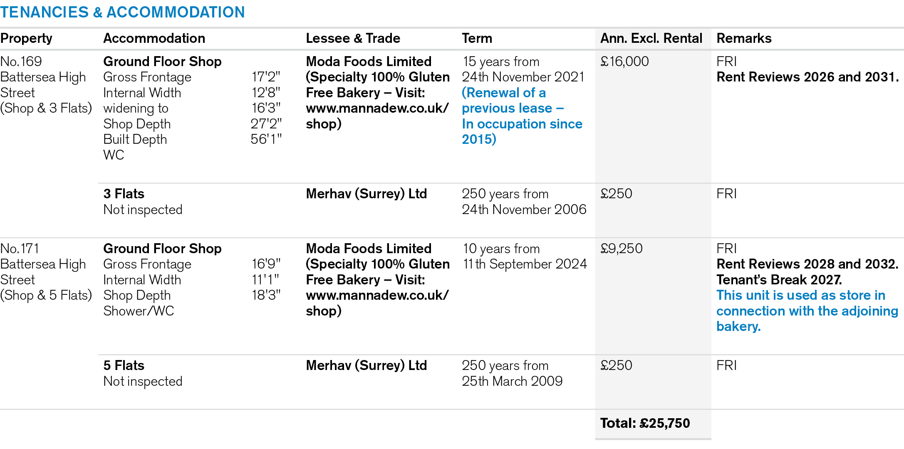Click the £16,000 rental amount

pyautogui.click(x=624, y=62)
